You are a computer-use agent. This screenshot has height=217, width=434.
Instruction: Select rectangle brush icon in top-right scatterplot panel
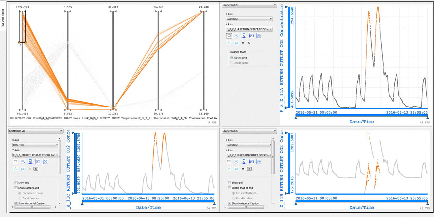coord(229,36)
